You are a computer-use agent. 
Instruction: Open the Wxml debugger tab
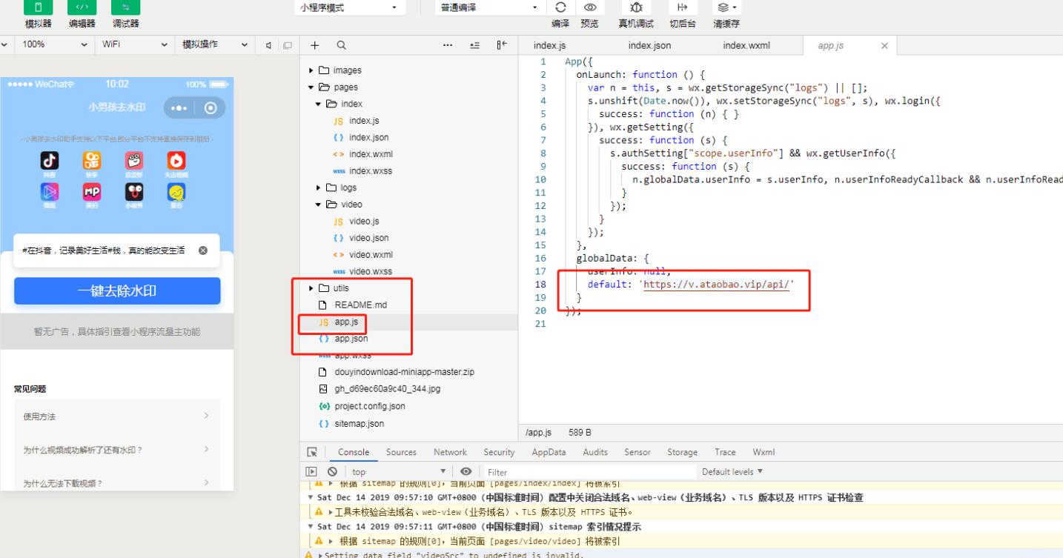(764, 452)
